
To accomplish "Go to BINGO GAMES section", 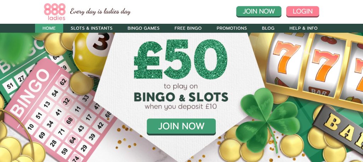I will coord(144,28).
